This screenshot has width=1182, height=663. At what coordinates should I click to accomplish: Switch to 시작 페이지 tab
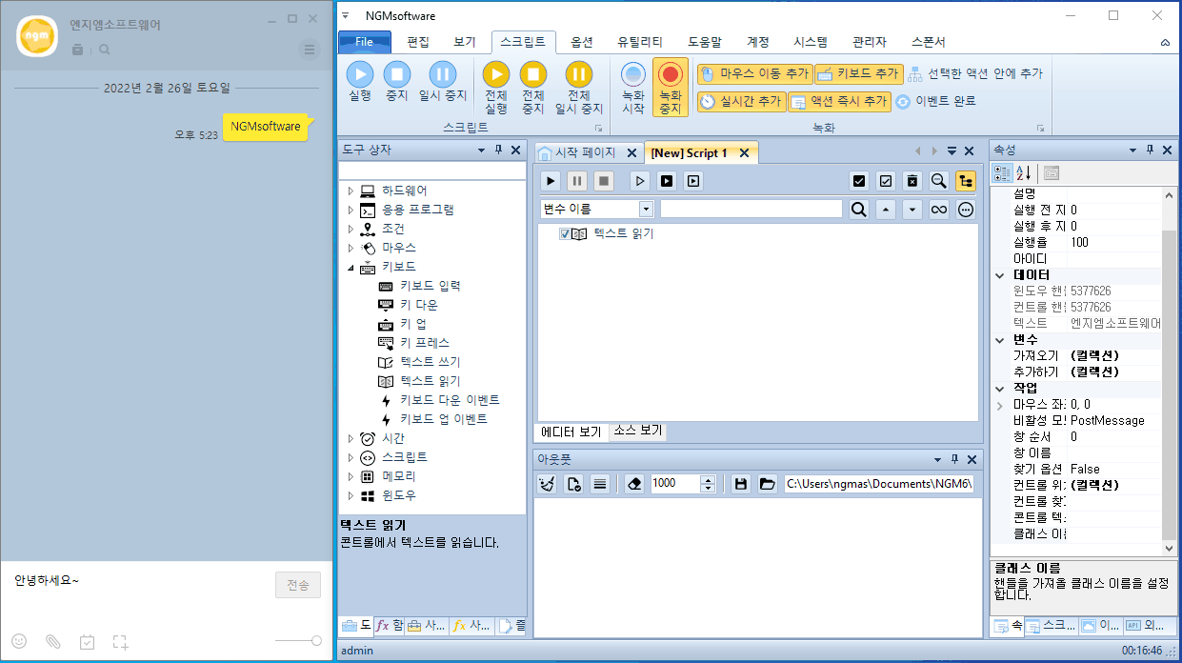coord(588,152)
